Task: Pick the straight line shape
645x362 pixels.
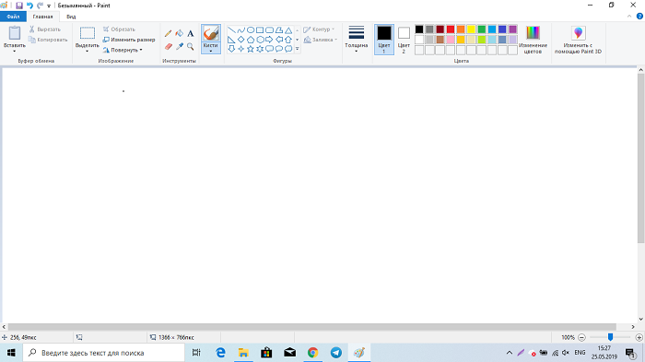Action: [231, 30]
